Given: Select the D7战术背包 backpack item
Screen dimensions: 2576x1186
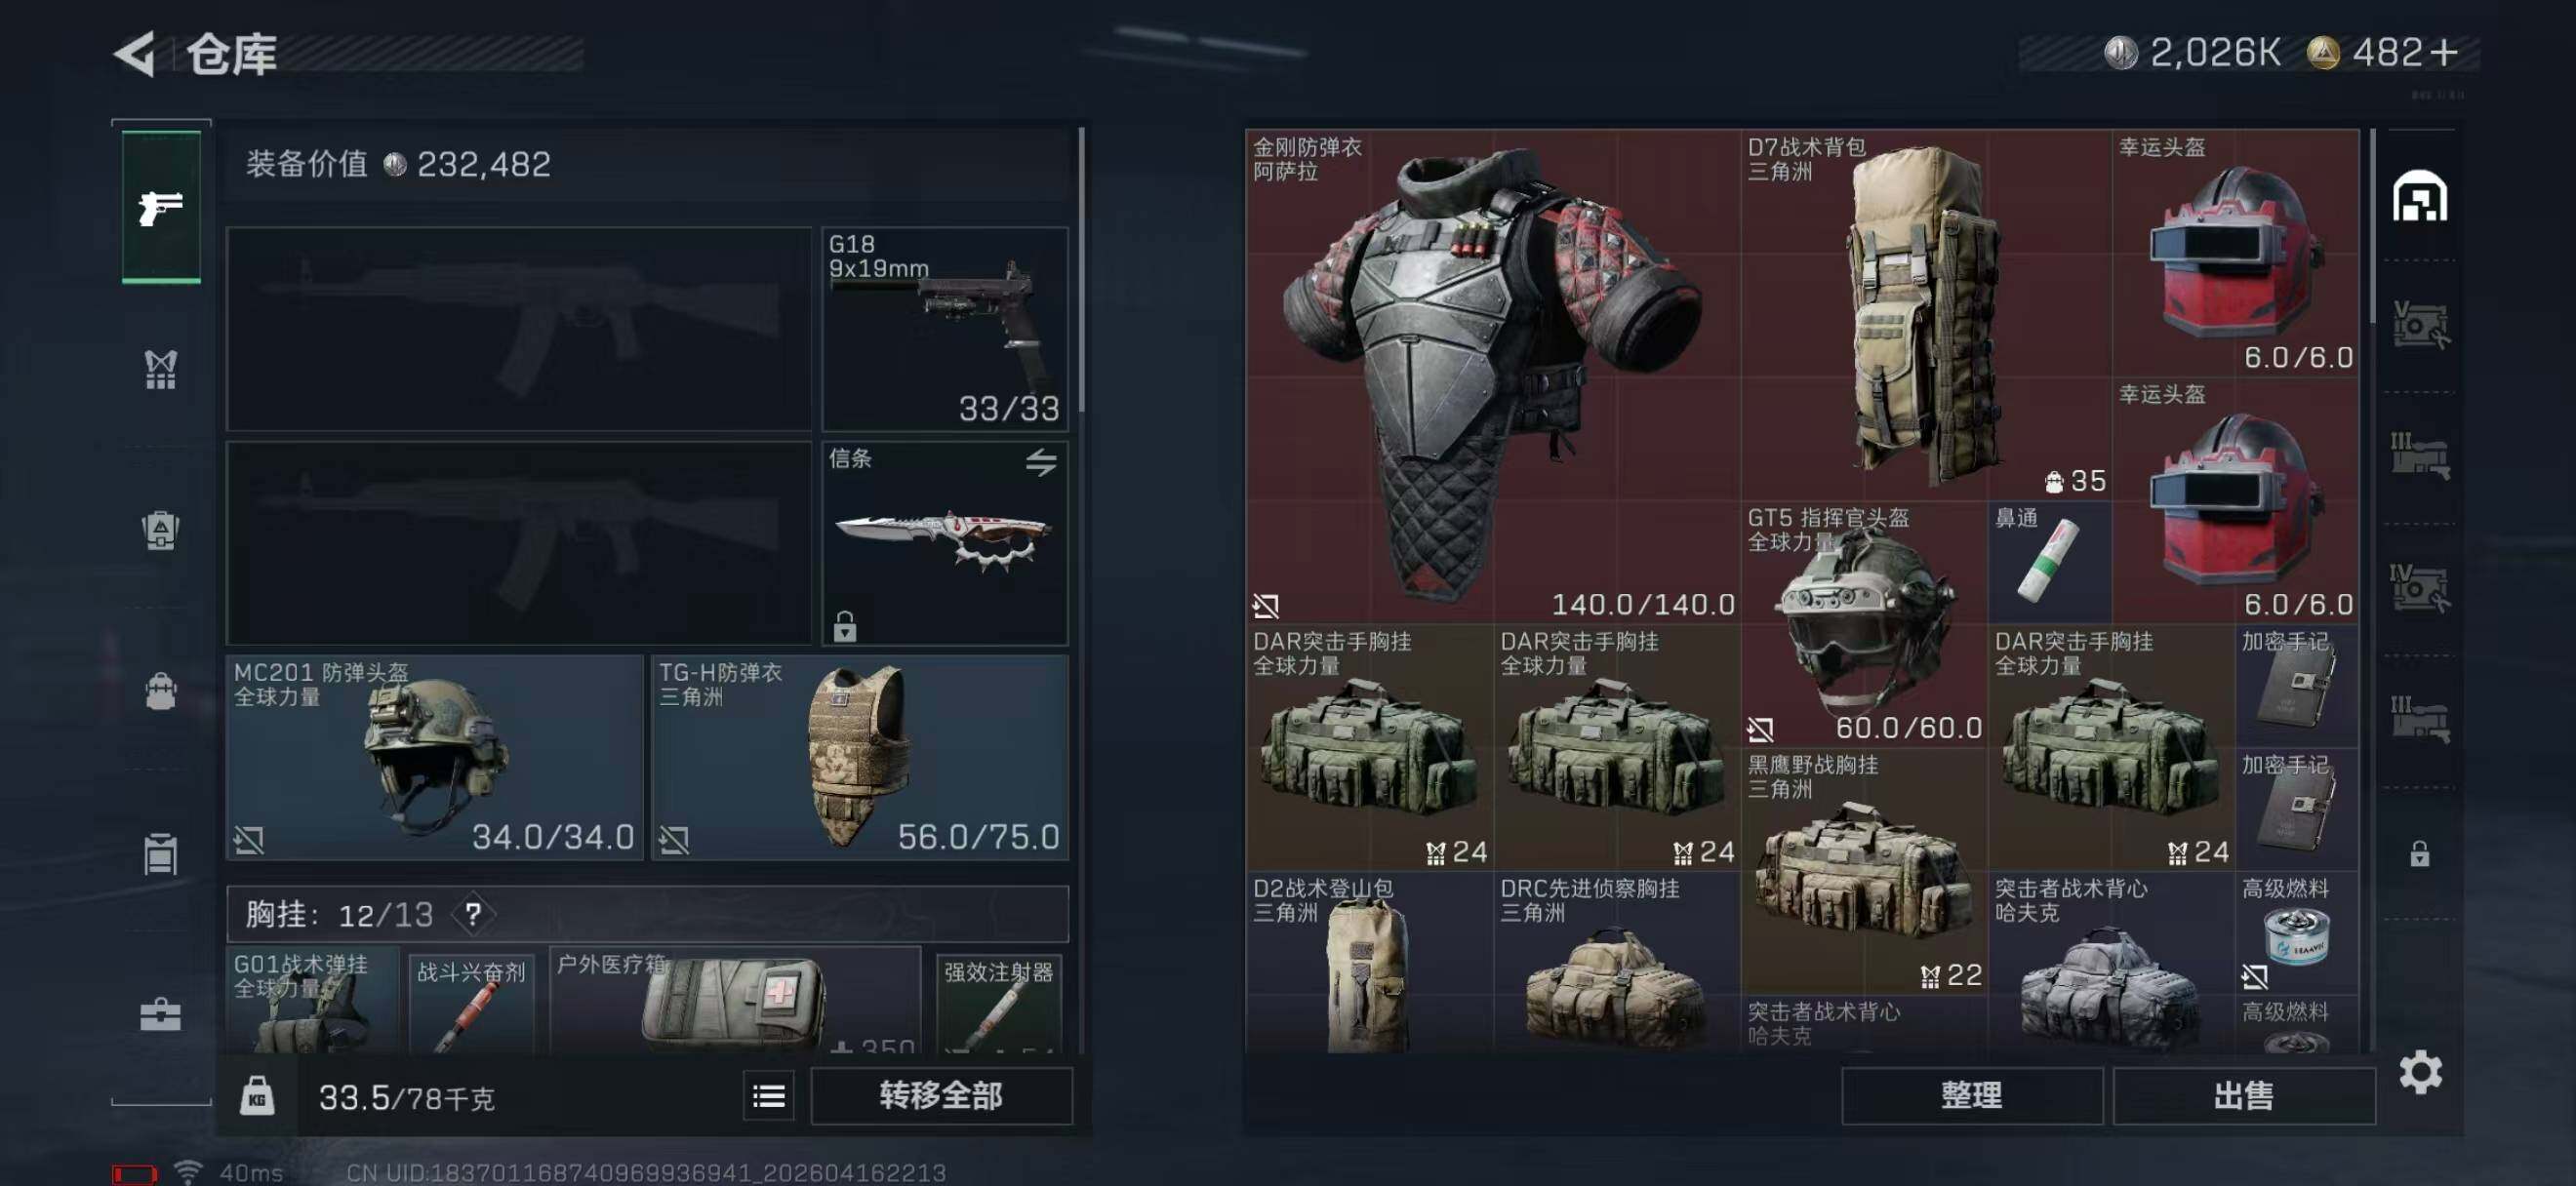Looking at the screenshot, I should click(x=1926, y=315).
